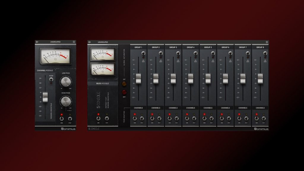Click the Group 4 fader handle

click(191, 78)
